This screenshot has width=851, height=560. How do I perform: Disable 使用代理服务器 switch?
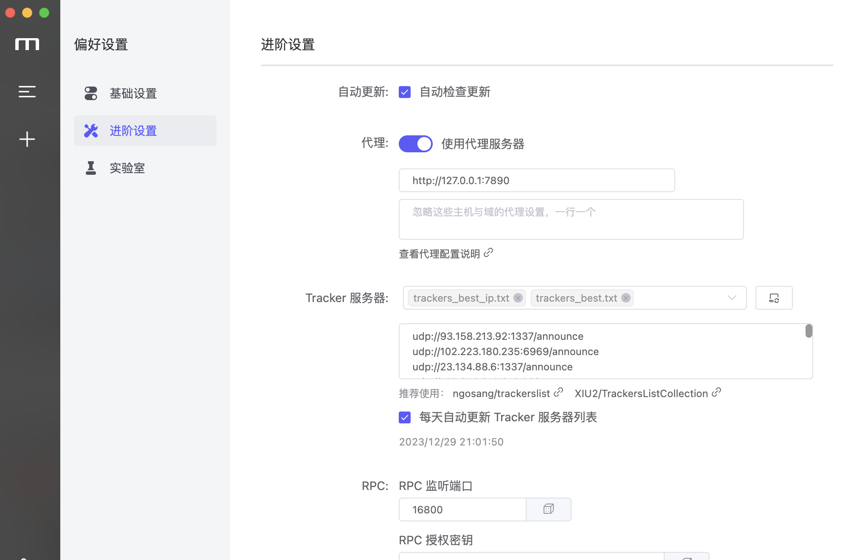click(x=415, y=144)
